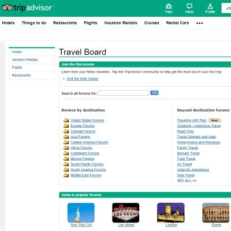This screenshot has height=231, width=231.
Task: Open Family Travel forum link
Action: point(188,148)
